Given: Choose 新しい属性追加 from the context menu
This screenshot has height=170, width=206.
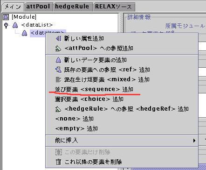Looking at the screenshot, I should click(x=122, y=39).
